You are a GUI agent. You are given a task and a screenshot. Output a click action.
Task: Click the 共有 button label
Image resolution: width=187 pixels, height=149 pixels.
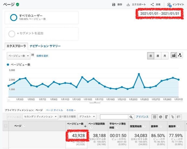click(x=158, y=5)
